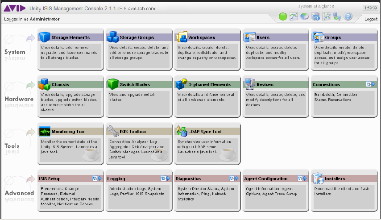Click the Orphaned Elements cubes icon
This screenshot has height=220, width=381.
[182, 84]
